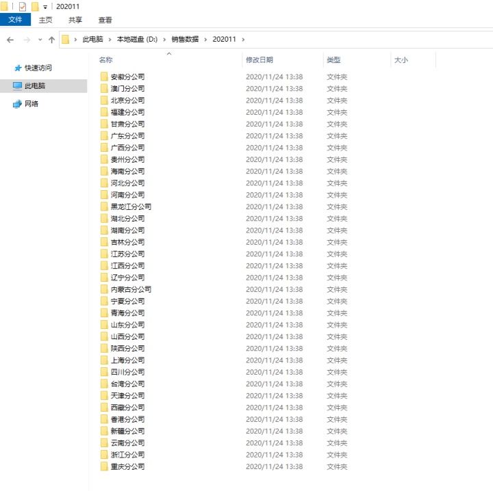This screenshot has width=493, height=491.
Task: Expand chevron after 202011 in address bar
Action: (243, 40)
